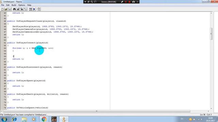218x122 pixels.
Task: Click the Compile toolbar icon
Action: pos(30,9)
